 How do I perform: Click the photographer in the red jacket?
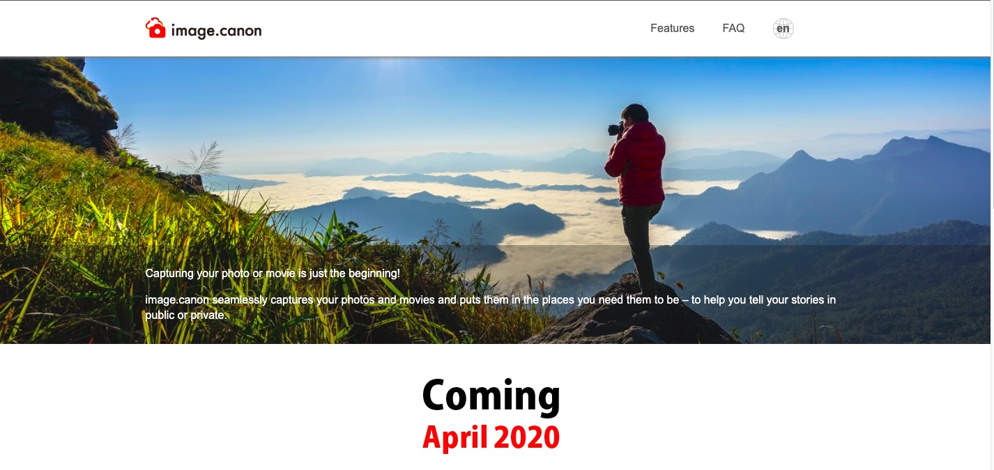[636, 188]
